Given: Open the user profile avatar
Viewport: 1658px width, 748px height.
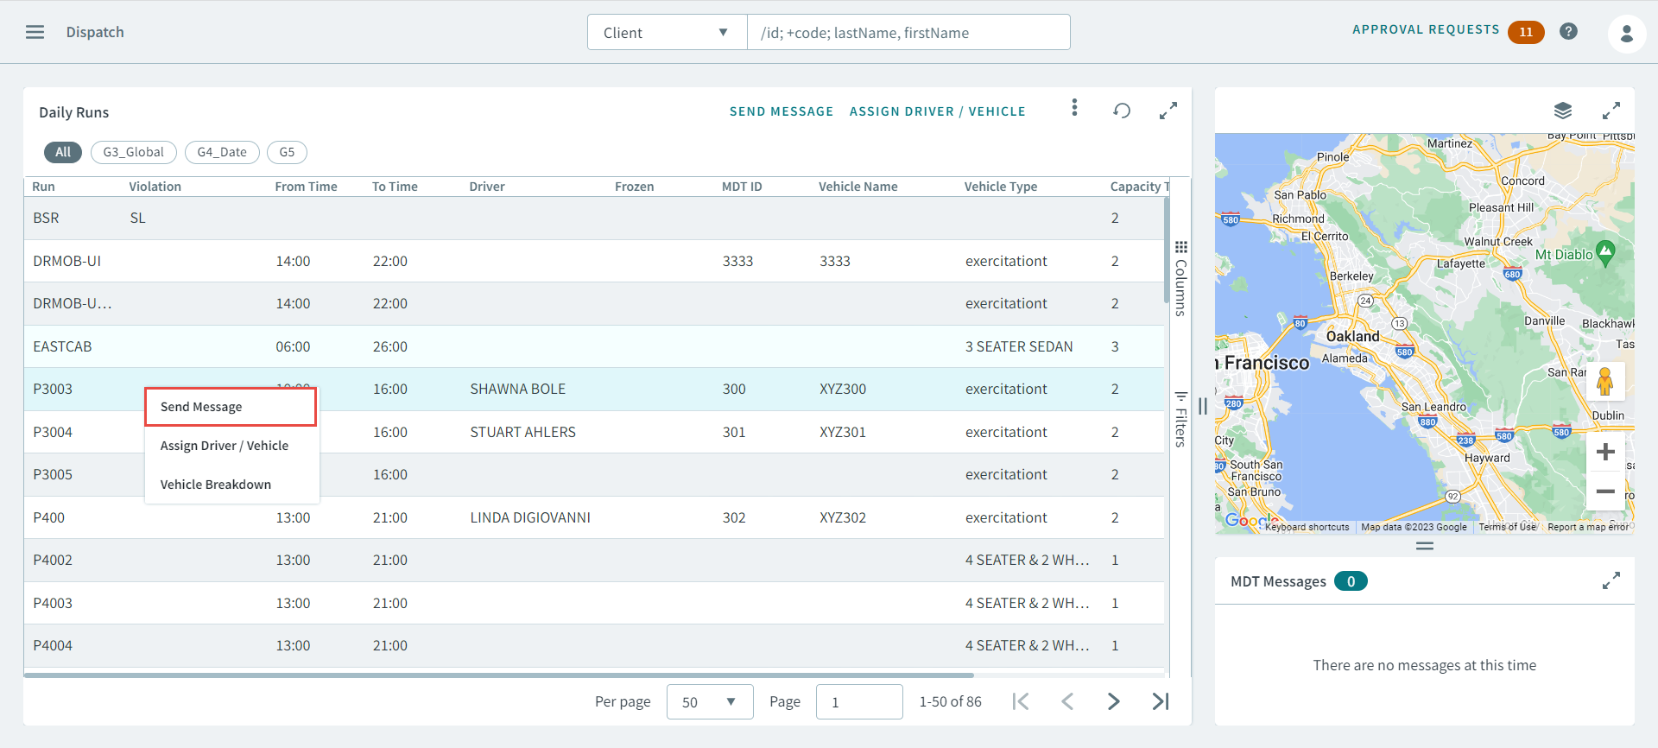Looking at the screenshot, I should point(1626,34).
